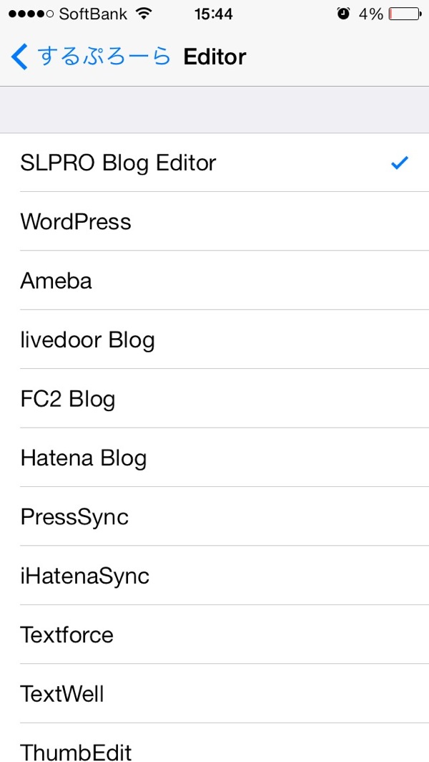Tap the signal strength dots

coord(31,14)
